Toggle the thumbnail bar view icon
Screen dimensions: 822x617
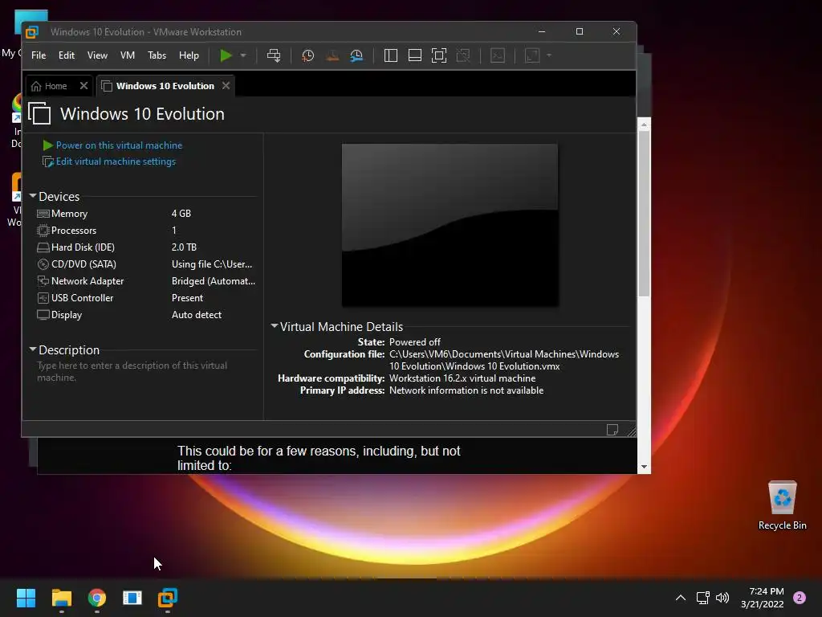click(x=415, y=55)
